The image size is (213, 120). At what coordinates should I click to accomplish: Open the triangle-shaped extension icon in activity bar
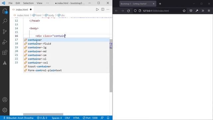click(x=5, y=63)
